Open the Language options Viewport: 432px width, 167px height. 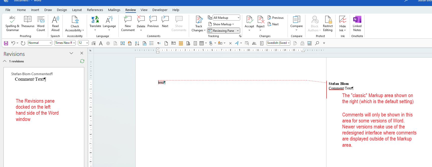click(109, 24)
